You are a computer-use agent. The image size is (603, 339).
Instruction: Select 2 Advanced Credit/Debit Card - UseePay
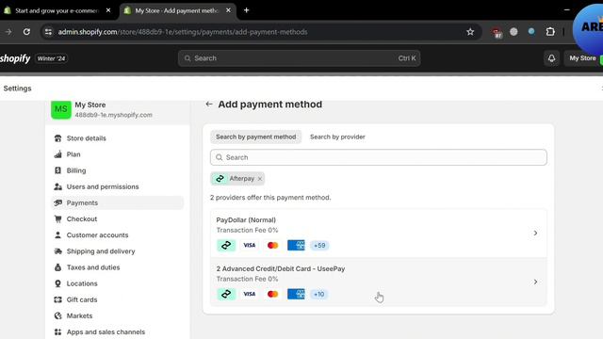281,269
